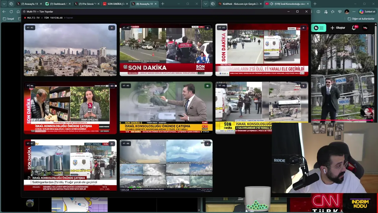Open the browser profile avatar
The image size is (378, 213).
pos(347,12)
